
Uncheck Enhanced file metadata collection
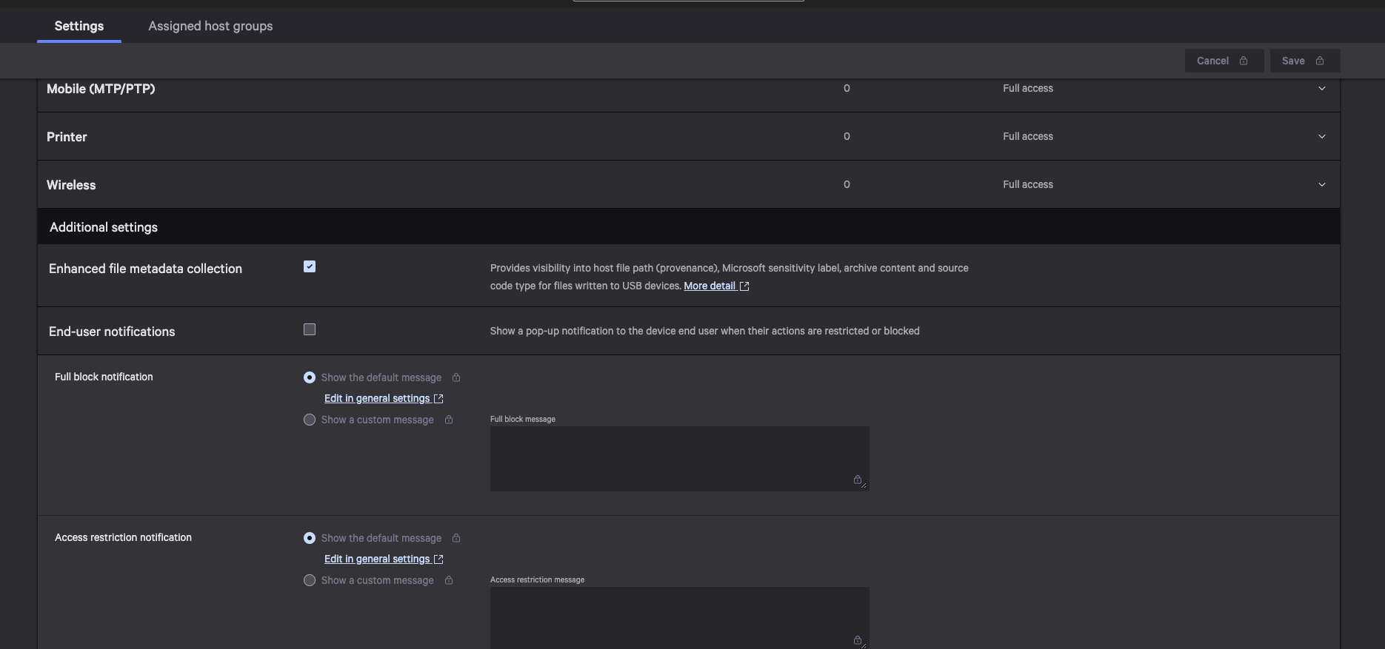(x=310, y=266)
